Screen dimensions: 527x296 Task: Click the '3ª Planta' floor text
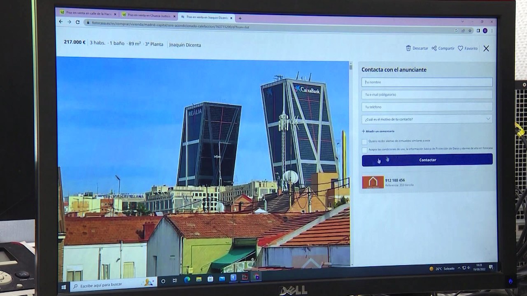pyautogui.click(x=154, y=44)
